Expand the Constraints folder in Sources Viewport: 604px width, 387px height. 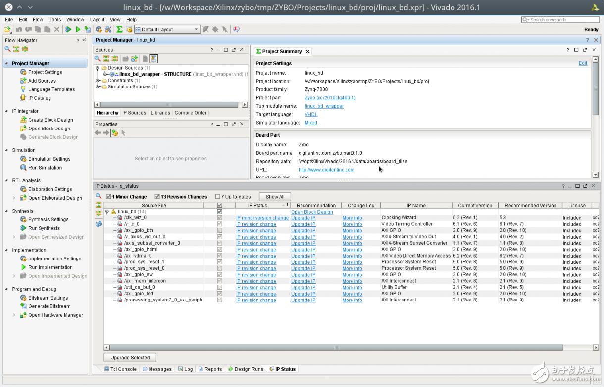[98, 81]
